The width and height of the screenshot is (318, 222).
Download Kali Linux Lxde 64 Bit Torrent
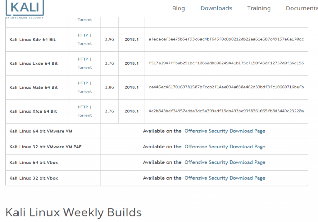[85, 67]
